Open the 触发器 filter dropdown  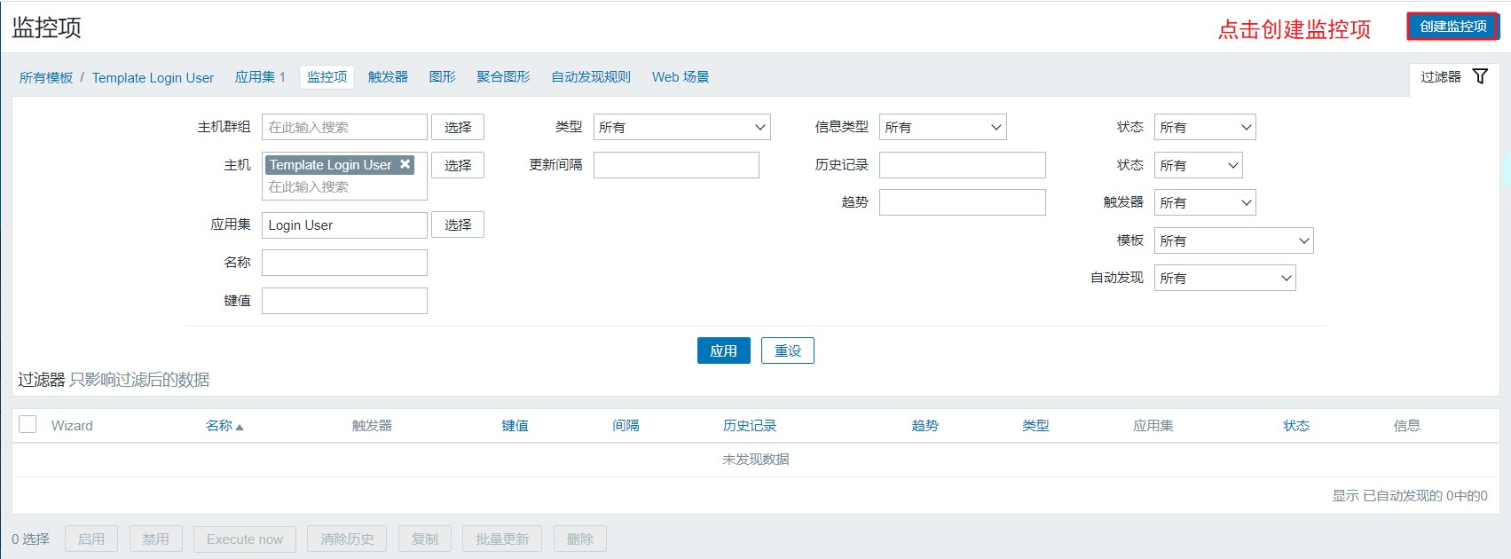tap(1205, 202)
